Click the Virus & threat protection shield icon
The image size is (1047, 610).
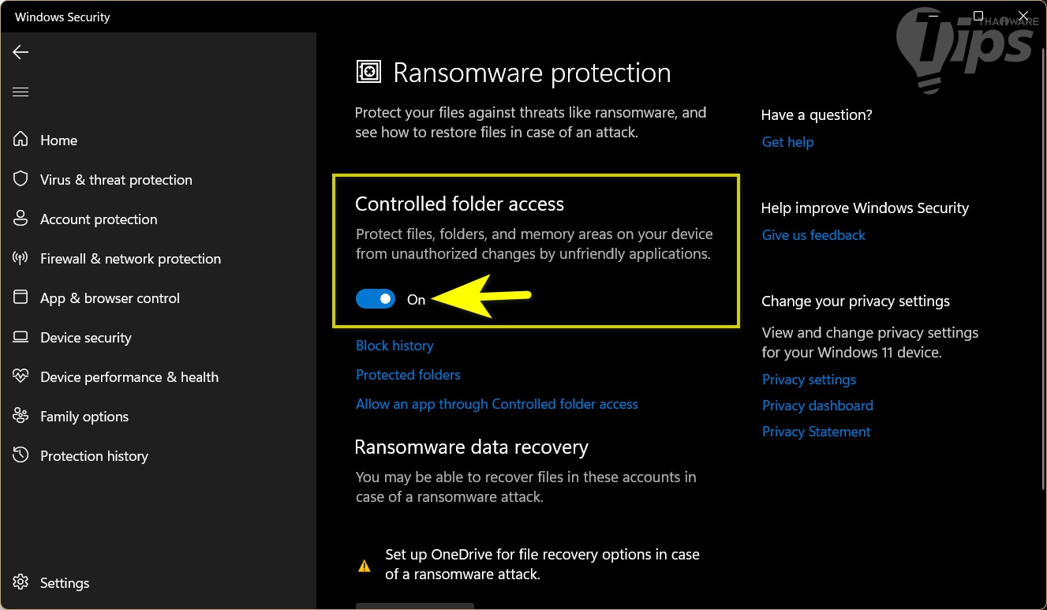point(21,179)
